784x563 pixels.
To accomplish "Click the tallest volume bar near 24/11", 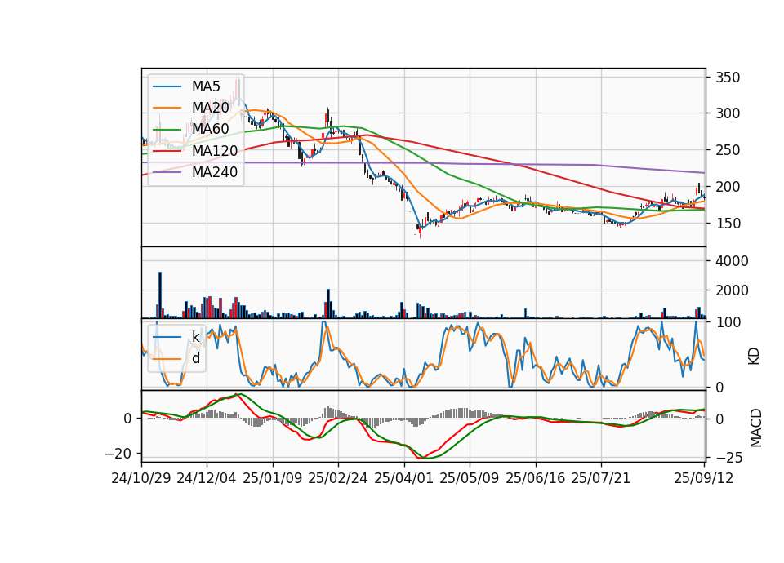I will (x=160, y=295).
